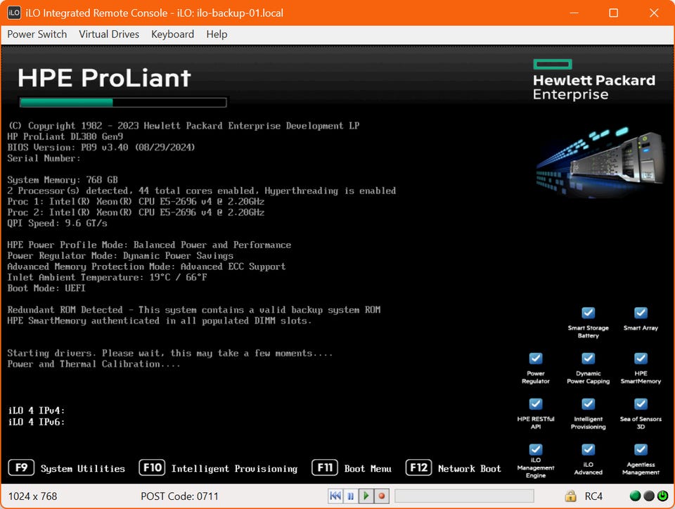Image resolution: width=675 pixels, height=509 pixels.
Task: Click the iLO Advanced checkmark
Action: click(x=588, y=450)
